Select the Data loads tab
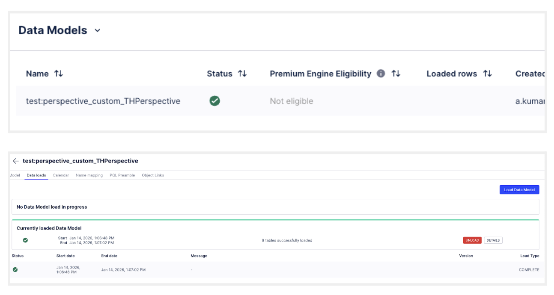The image size is (554, 295). 36,175
